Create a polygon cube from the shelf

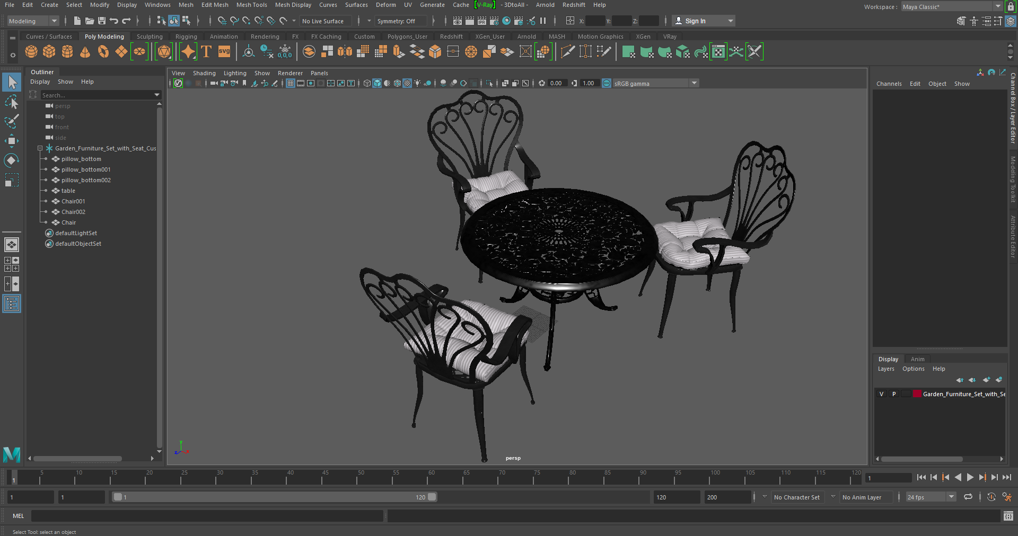pos(49,51)
